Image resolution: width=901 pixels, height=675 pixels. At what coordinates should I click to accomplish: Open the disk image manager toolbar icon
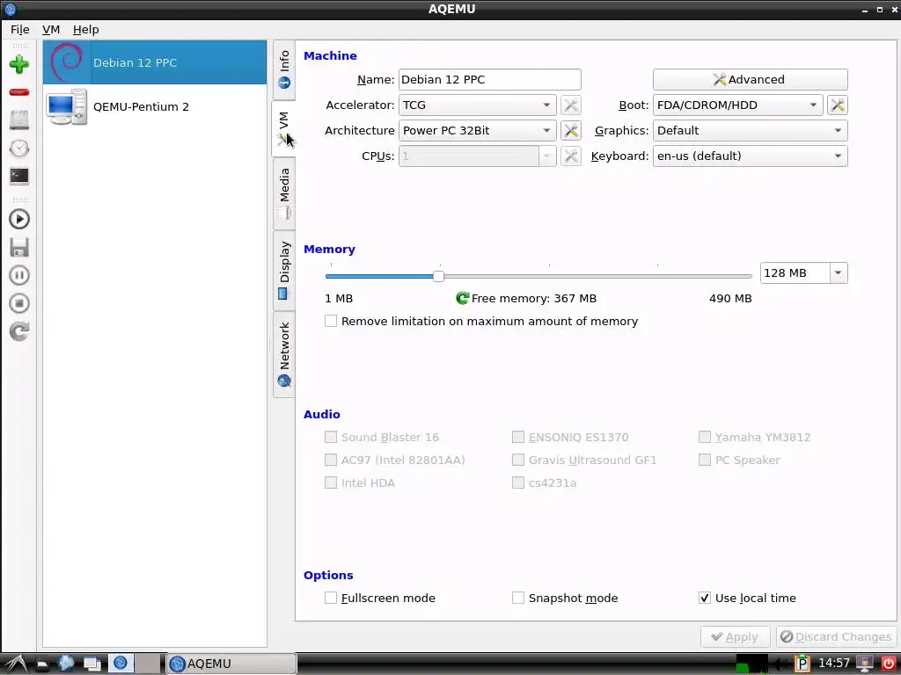coord(19,120)
